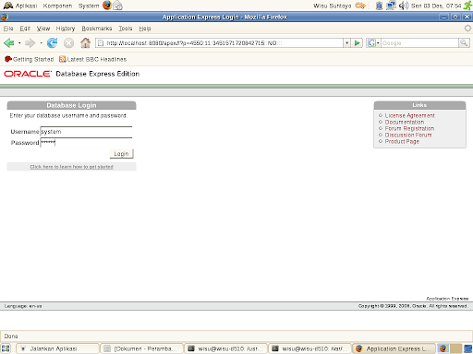473x354 pixels.
Task: Open the Bookmarks menu
Action: [x=97, y=29]
